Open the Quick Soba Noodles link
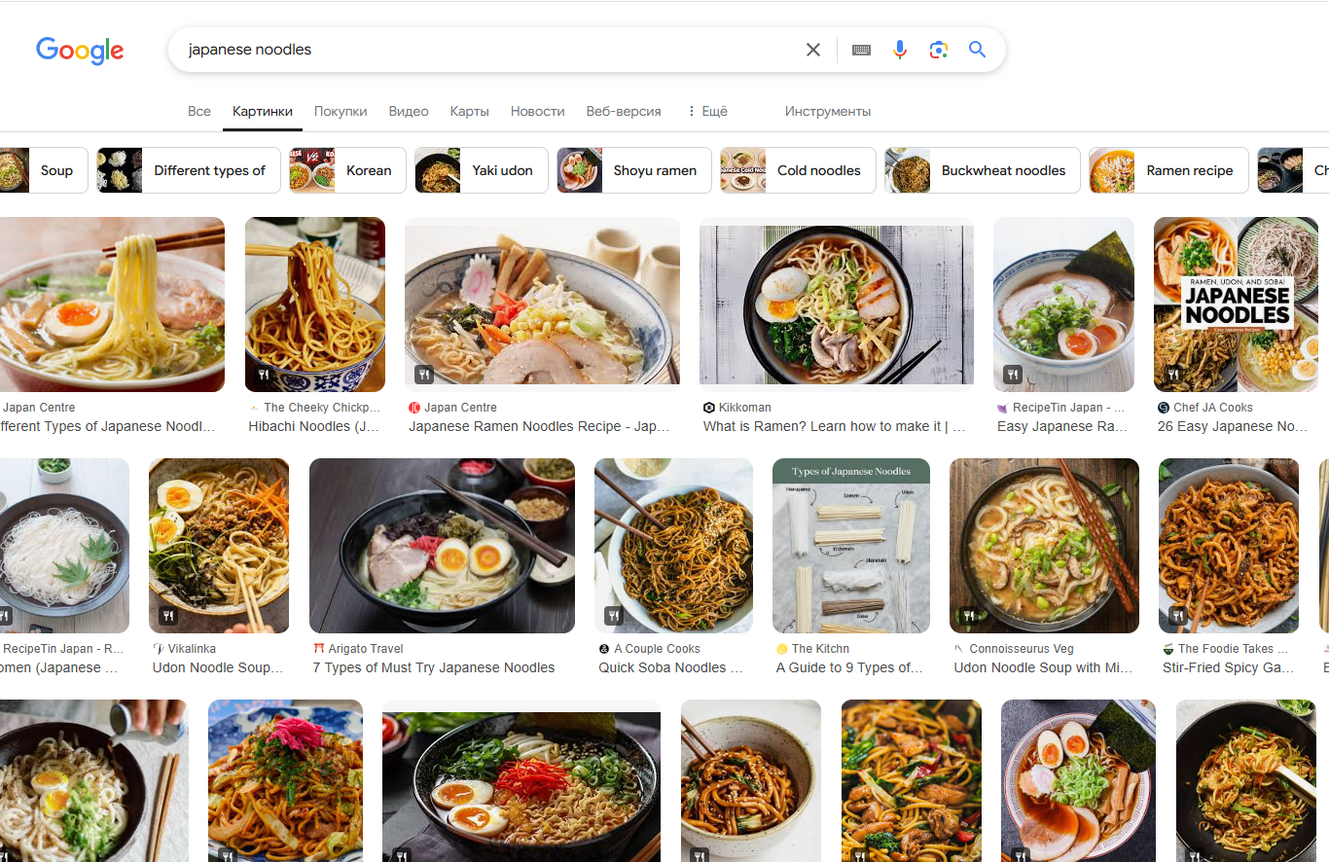The image size is (1329, 862). (670, 667)
